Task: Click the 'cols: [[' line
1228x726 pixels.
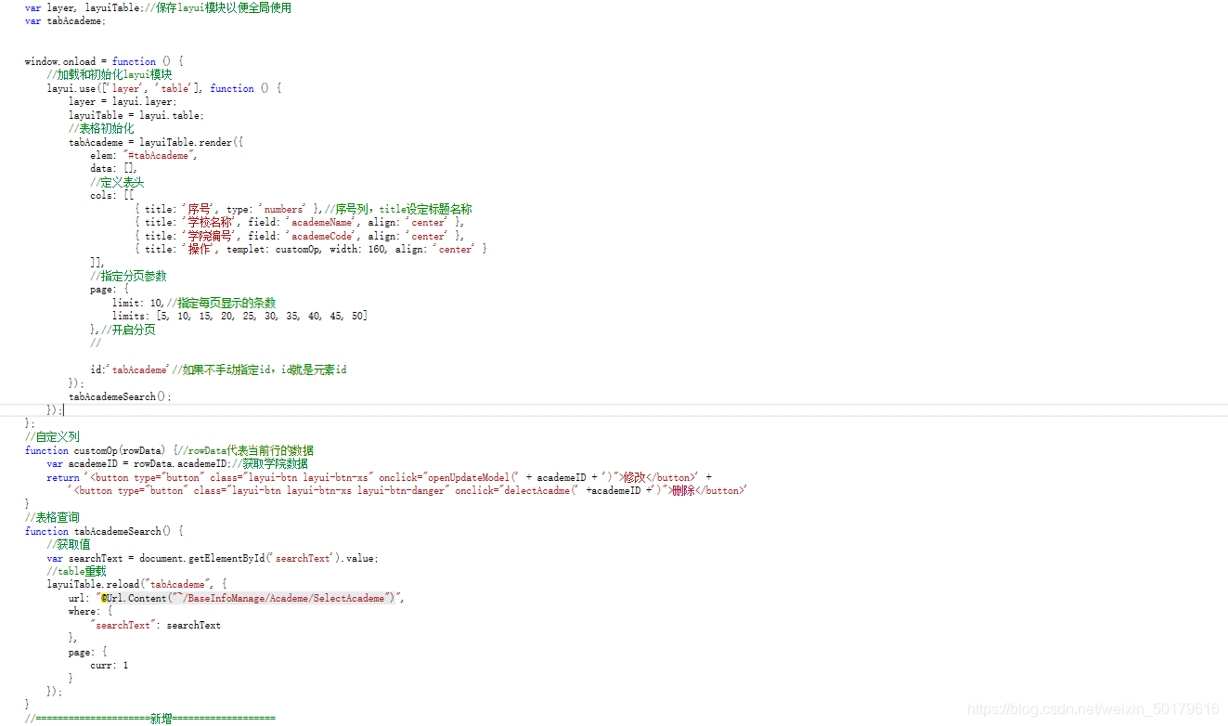Action: tap(112, 196)
